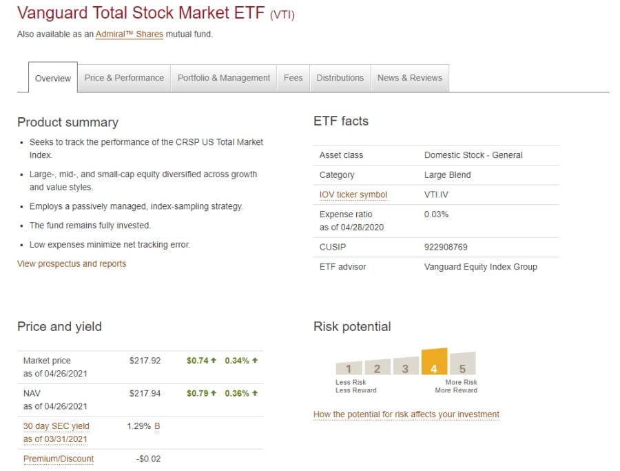Click the Product summary heading
Viewport: 620px width, 471px height.
[68, 122]
